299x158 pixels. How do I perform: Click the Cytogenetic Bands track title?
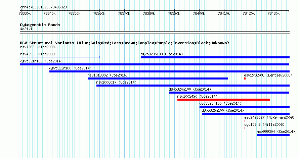pos(40,25)
